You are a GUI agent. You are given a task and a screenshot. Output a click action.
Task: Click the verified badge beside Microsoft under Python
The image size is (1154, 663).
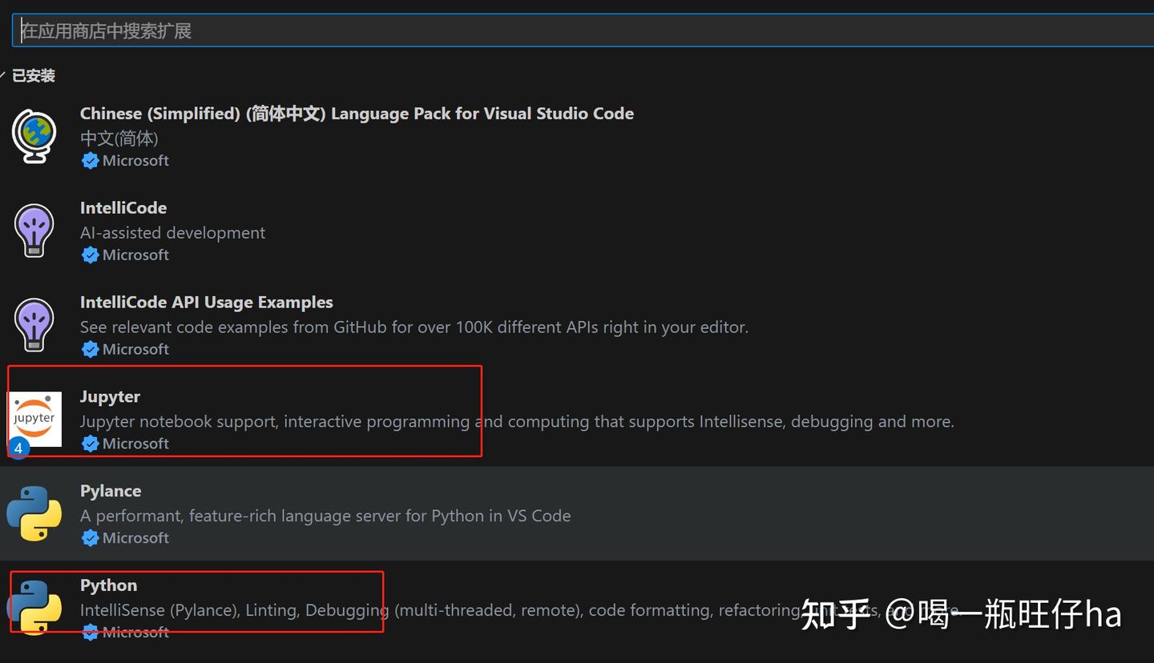click(90, 632)
